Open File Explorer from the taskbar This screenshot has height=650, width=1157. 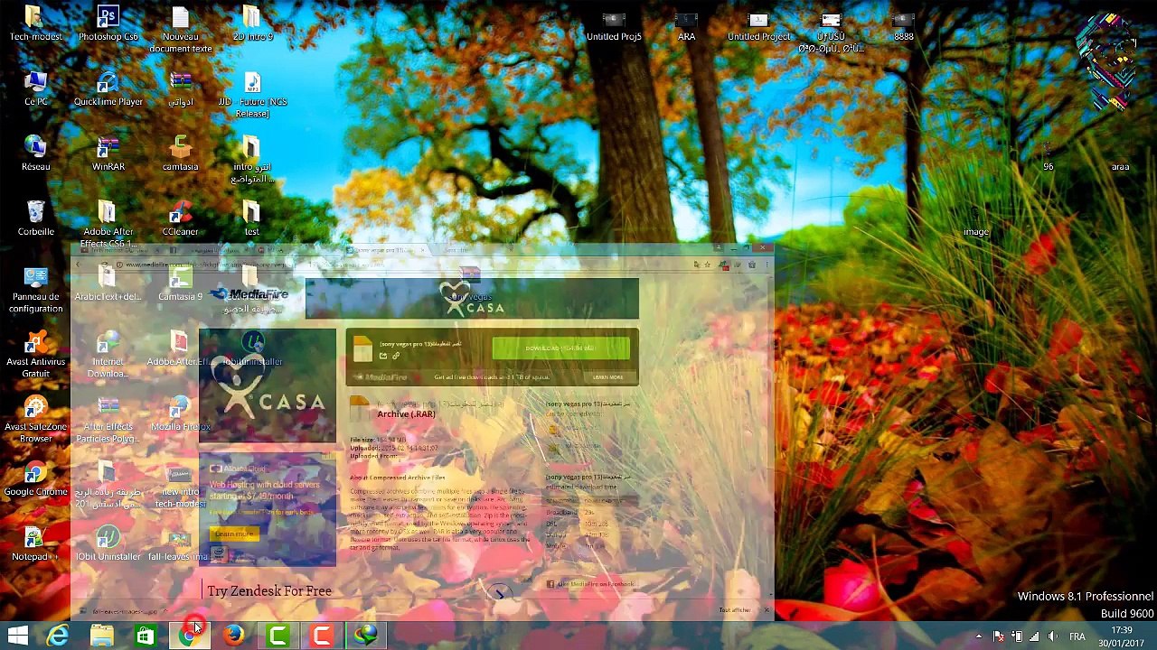(101, 636)
